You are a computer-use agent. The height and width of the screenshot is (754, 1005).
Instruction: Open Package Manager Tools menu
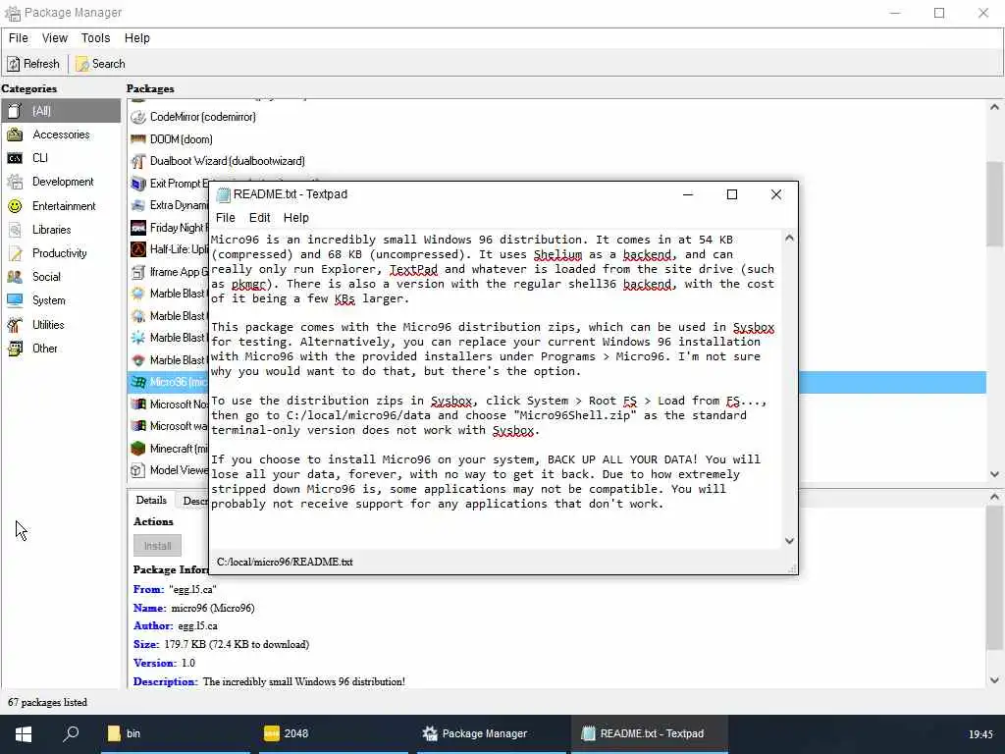[95, 38]
